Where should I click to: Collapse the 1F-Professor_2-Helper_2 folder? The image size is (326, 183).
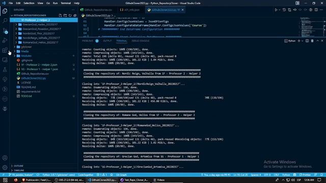(44, 20)
